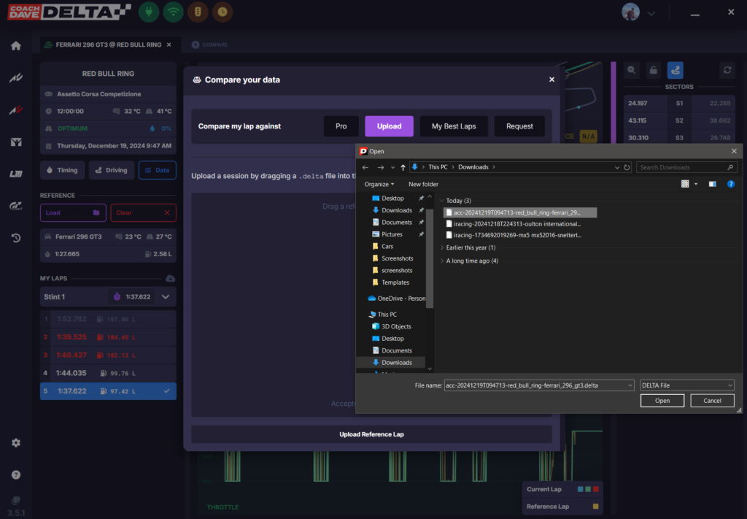Click the green plug status icon
Viewport: 747px width, 519px height.
pos(149,12)
